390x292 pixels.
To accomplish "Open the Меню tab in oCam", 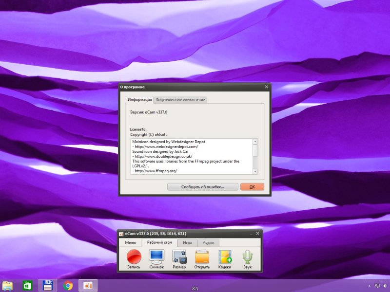I will coord(131,242).
